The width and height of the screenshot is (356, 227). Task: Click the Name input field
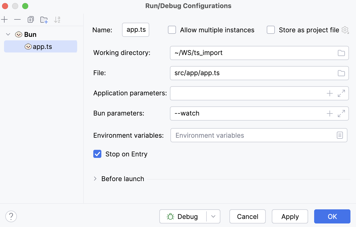(136, 30)
